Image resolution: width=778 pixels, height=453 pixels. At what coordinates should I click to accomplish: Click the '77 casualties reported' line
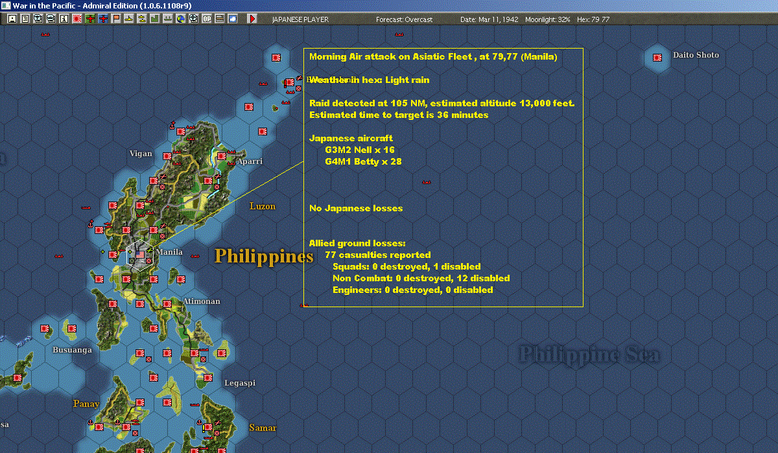pos(377,255)
